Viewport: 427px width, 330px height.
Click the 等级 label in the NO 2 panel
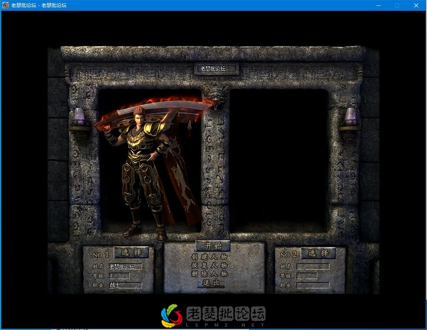(286, 276)
